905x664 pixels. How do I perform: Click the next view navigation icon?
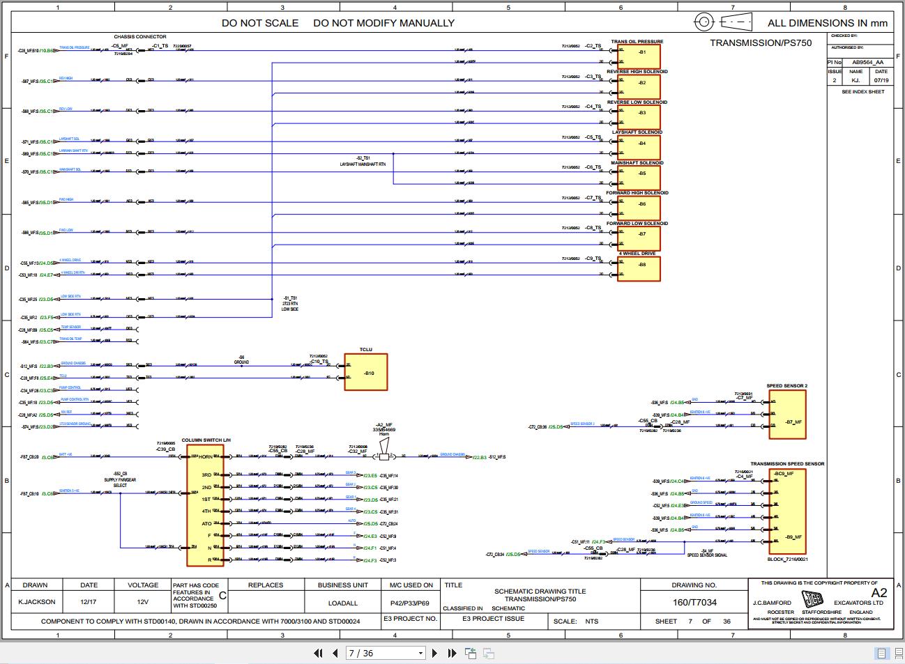(x=489, y=653)
